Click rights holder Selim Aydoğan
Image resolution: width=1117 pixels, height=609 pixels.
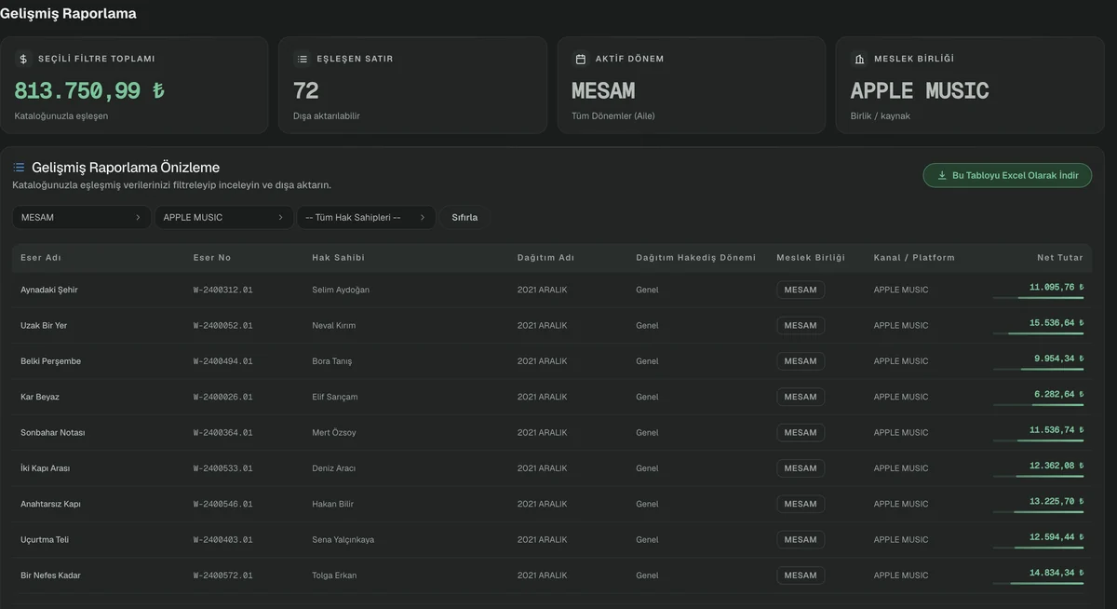(x=341, y=290)
